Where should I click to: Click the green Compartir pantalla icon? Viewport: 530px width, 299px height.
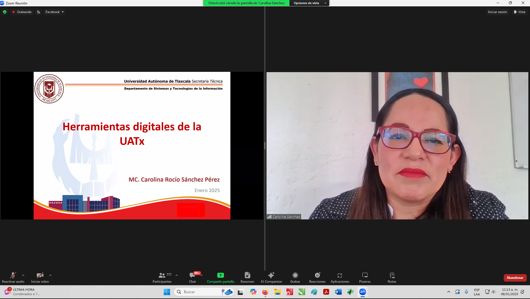[220, 275]
